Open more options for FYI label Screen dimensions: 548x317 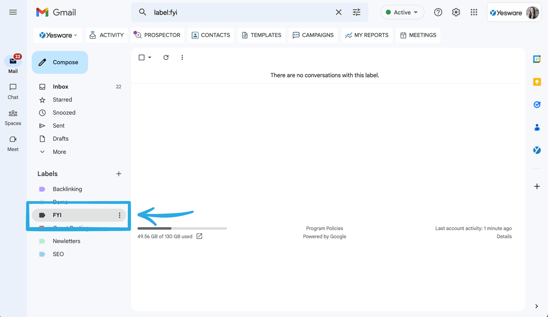click(x=119, y=215)
